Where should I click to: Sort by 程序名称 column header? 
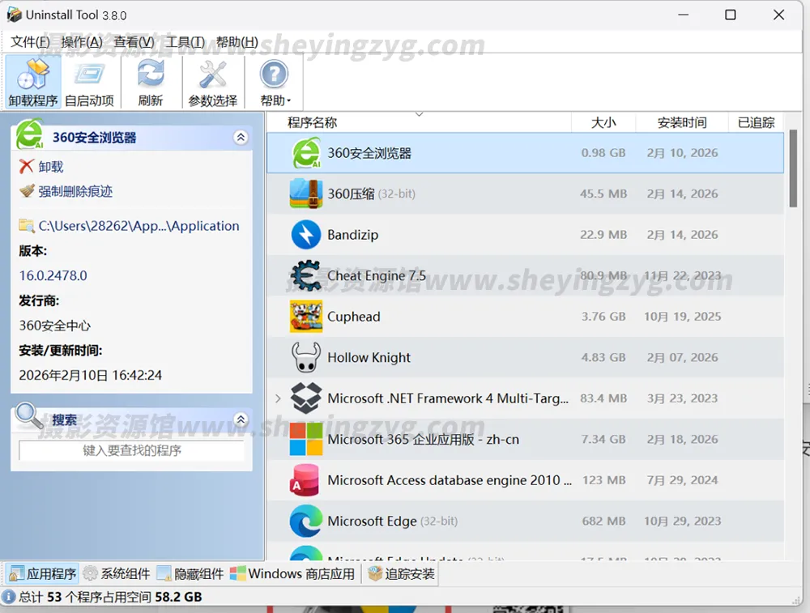[419, 122]
